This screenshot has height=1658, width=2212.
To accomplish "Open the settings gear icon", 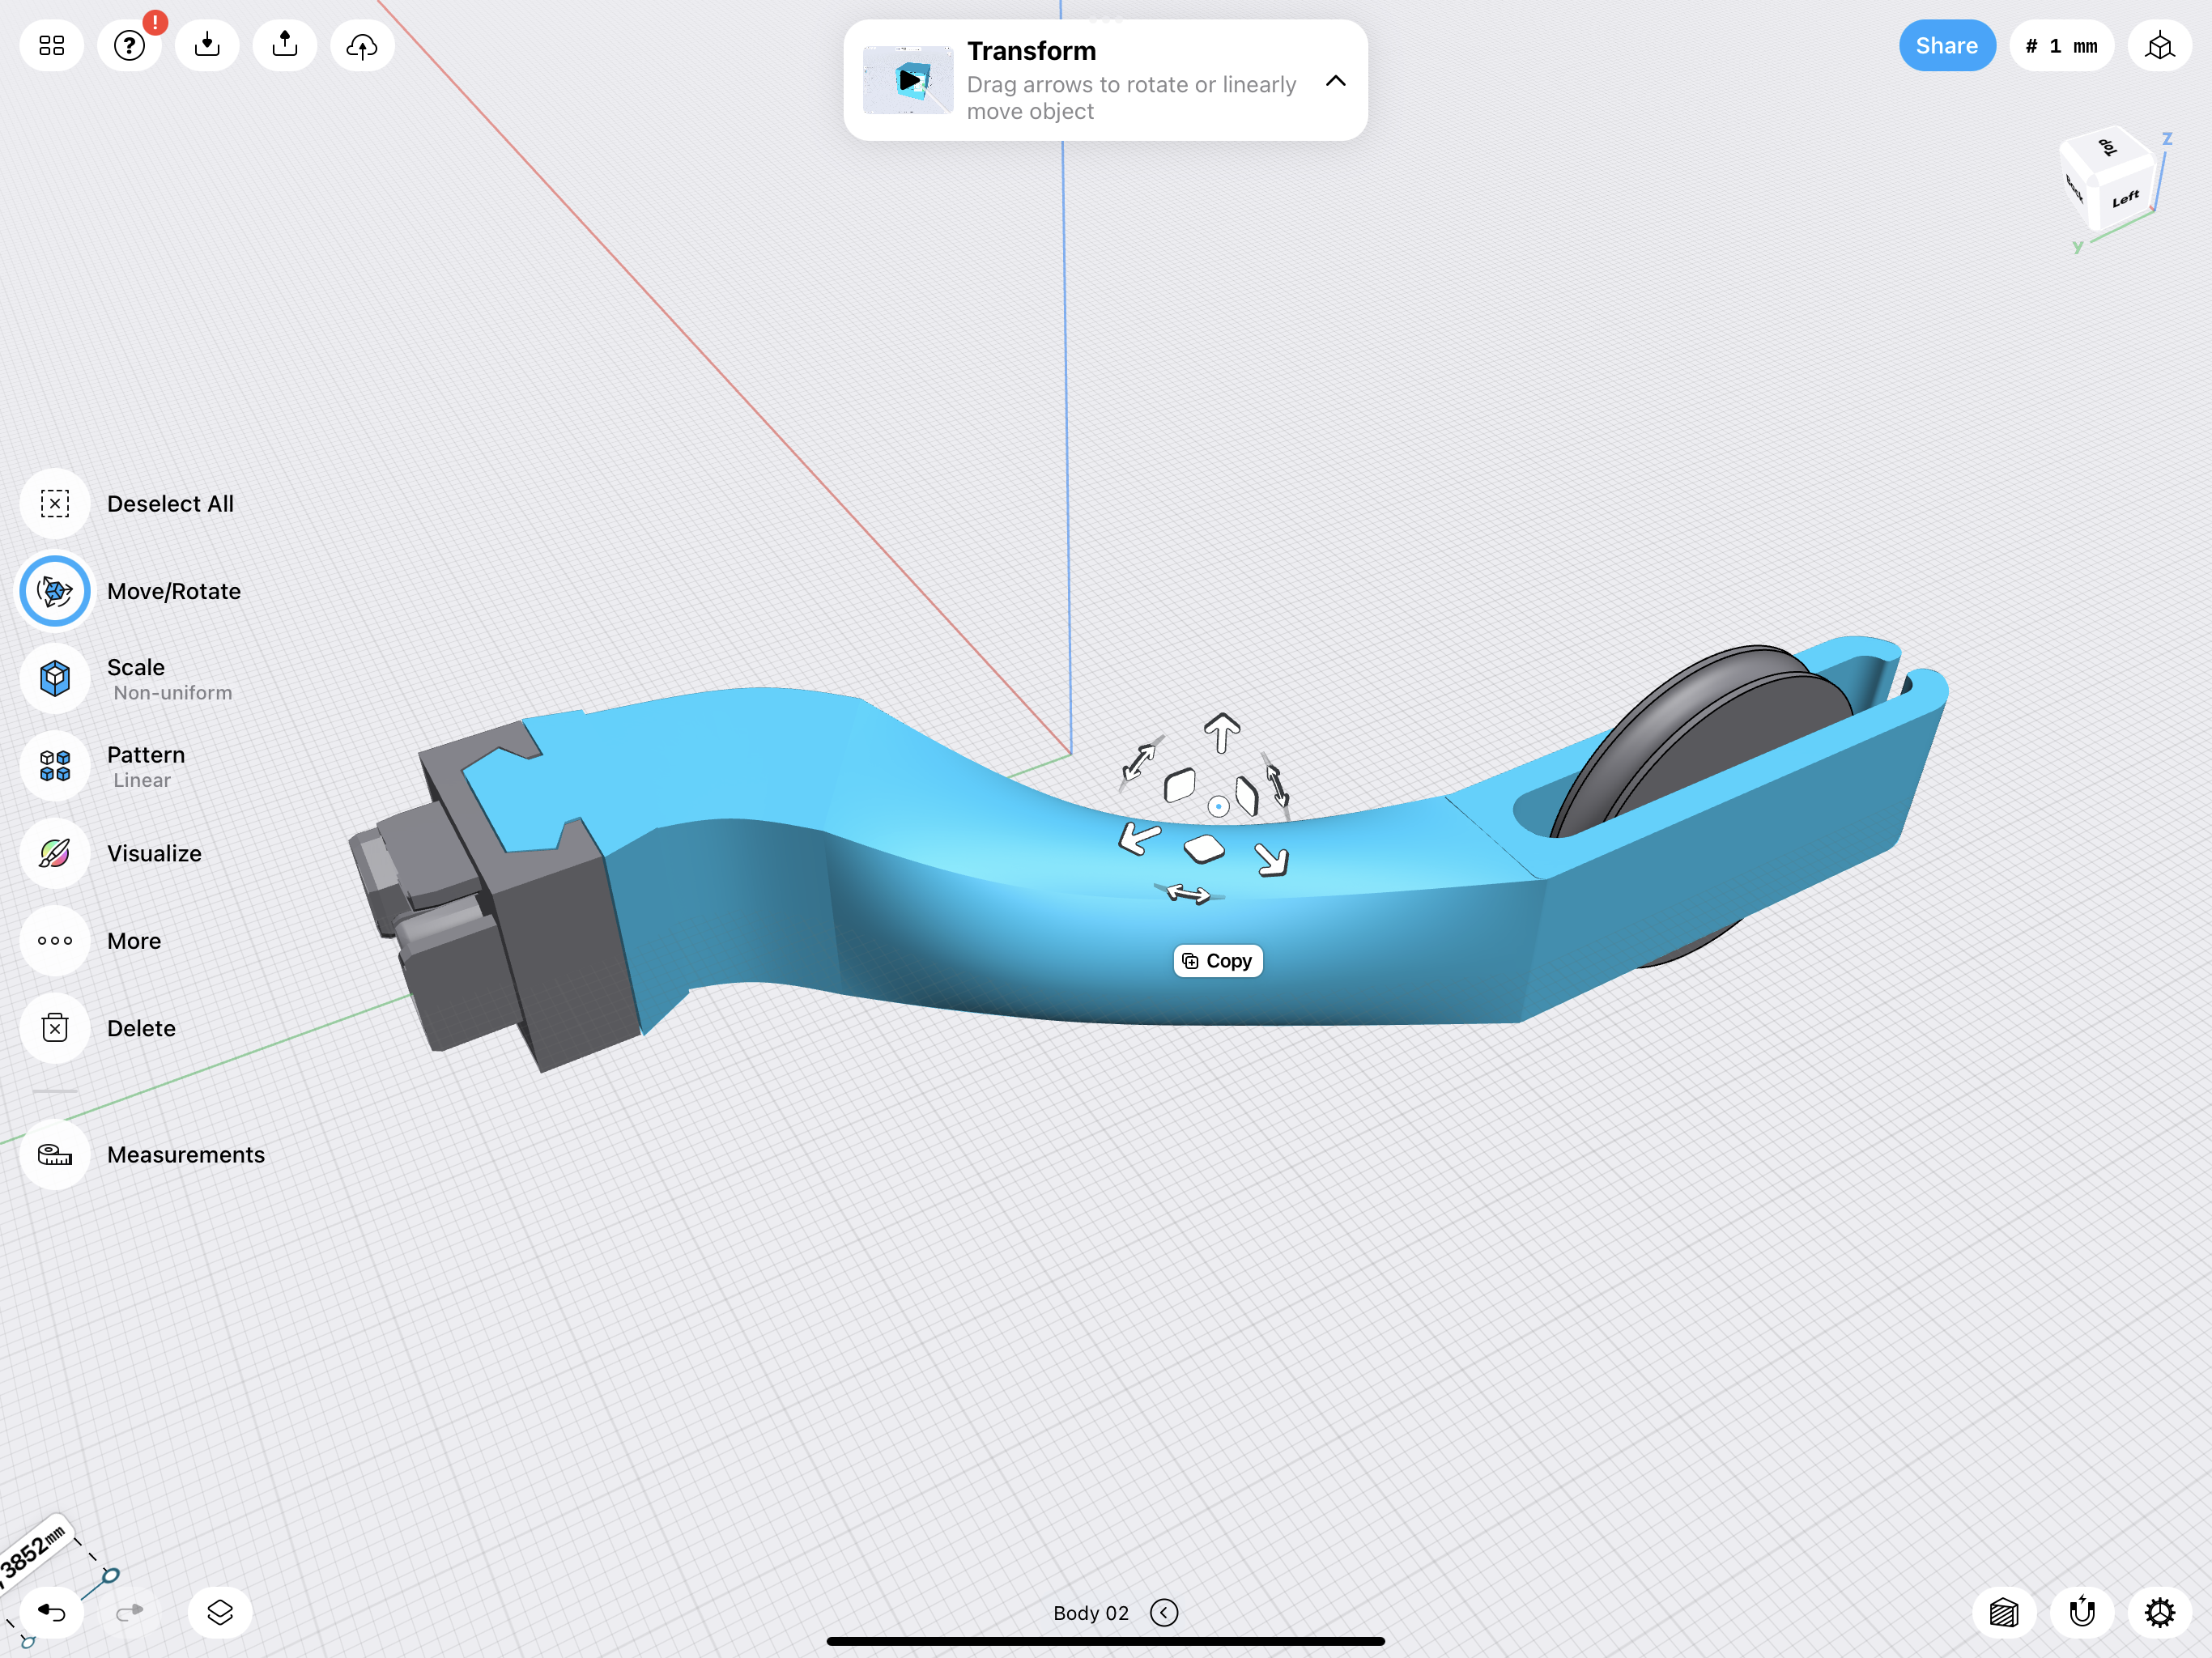I will [2160, 1612].
